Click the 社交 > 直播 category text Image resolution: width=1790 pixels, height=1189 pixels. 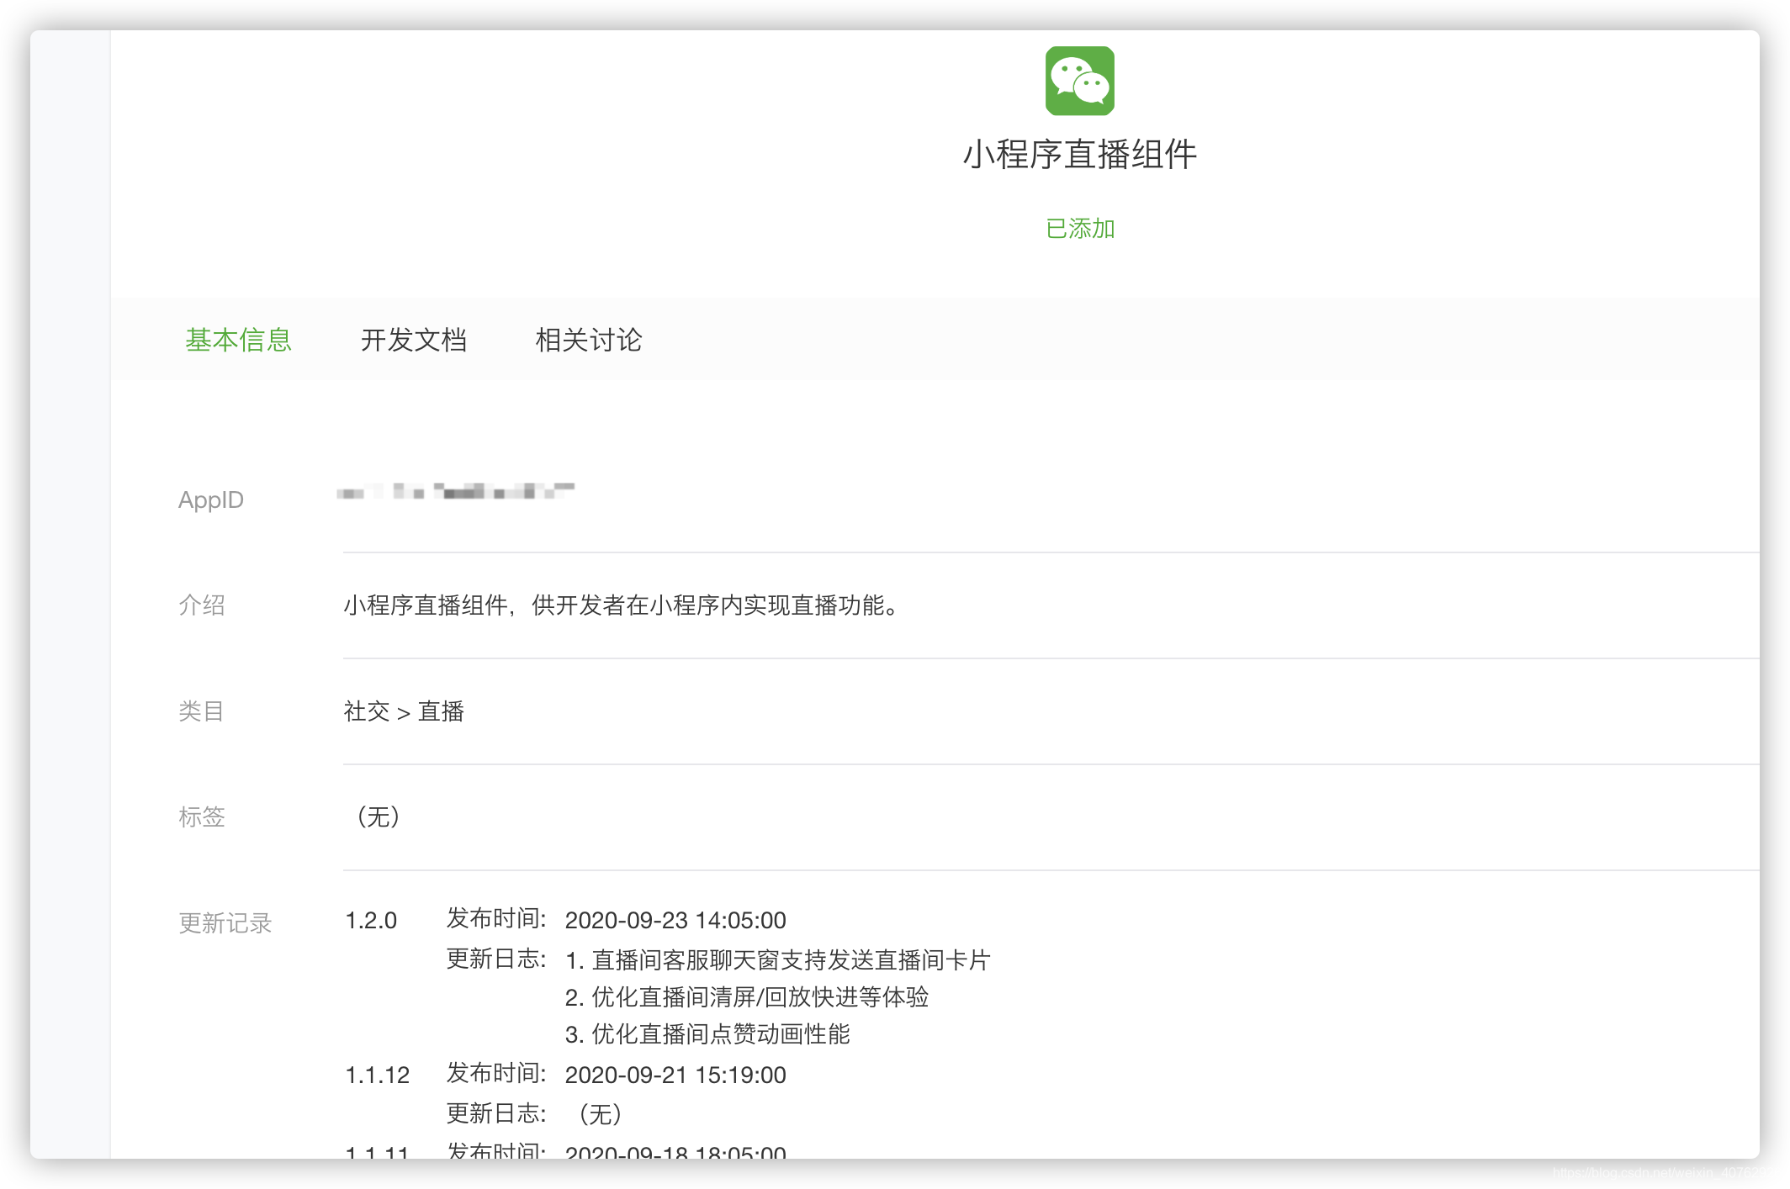pos(404,711)
